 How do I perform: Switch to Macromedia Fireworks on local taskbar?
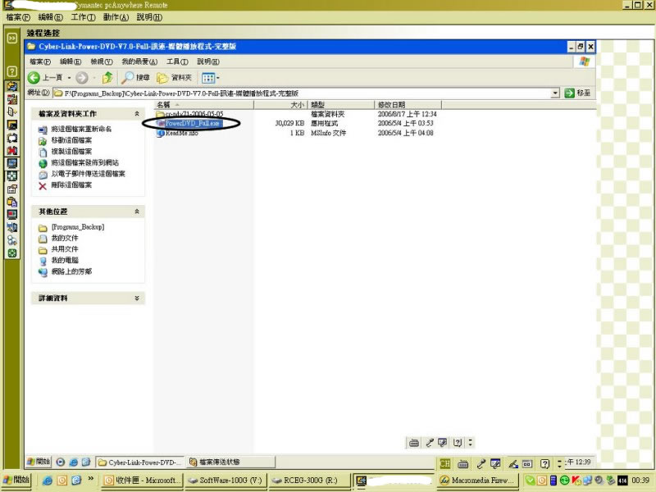[477, 481]
